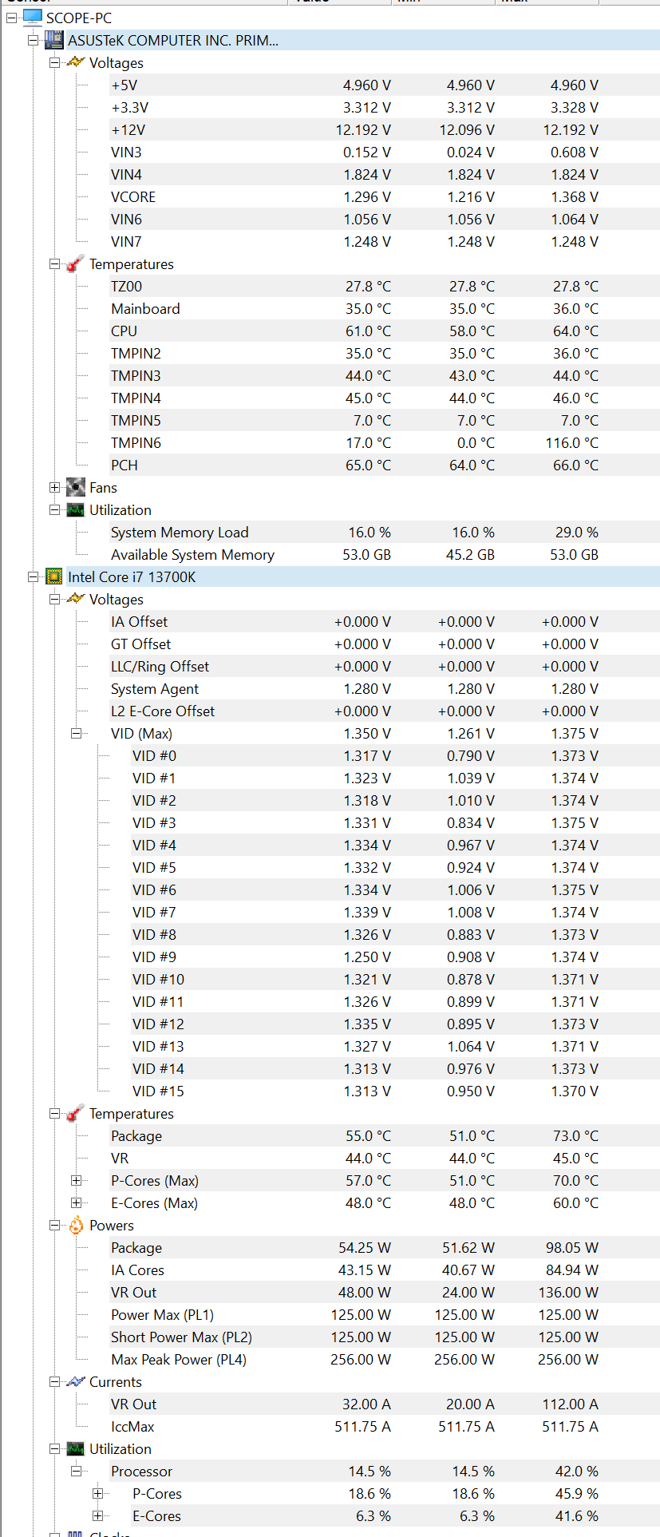The width and height of the screenshot is (660, 1537).
Task: Select the Intel Core i7 13700K row
Action: click(363, 576)
